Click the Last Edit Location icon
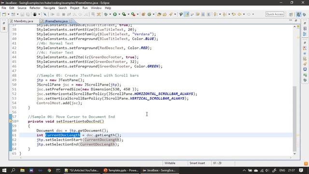309x174 pixels. (234, 14)
